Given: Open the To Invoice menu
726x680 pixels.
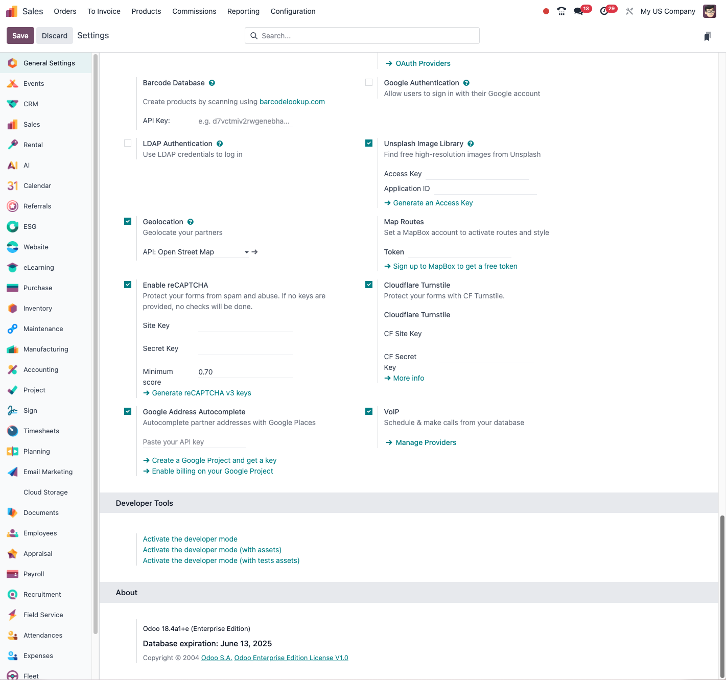Looking at the screenshot, I should pyautogui.click(x=104, y=11).
